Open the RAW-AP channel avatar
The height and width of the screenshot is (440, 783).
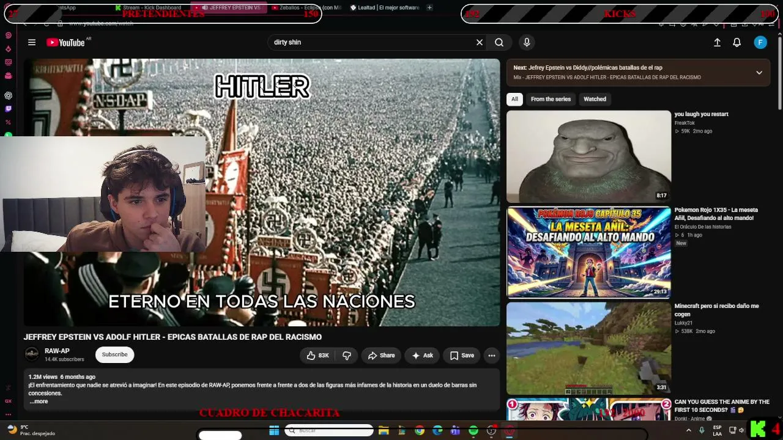click(x=32, y=354)
